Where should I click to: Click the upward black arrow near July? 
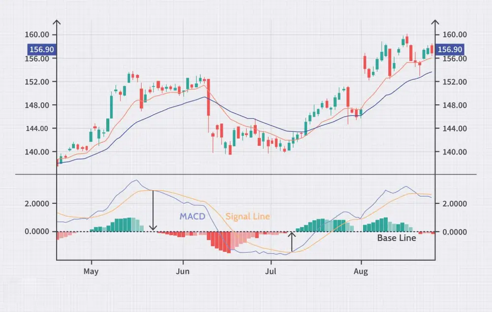point(292,242)
